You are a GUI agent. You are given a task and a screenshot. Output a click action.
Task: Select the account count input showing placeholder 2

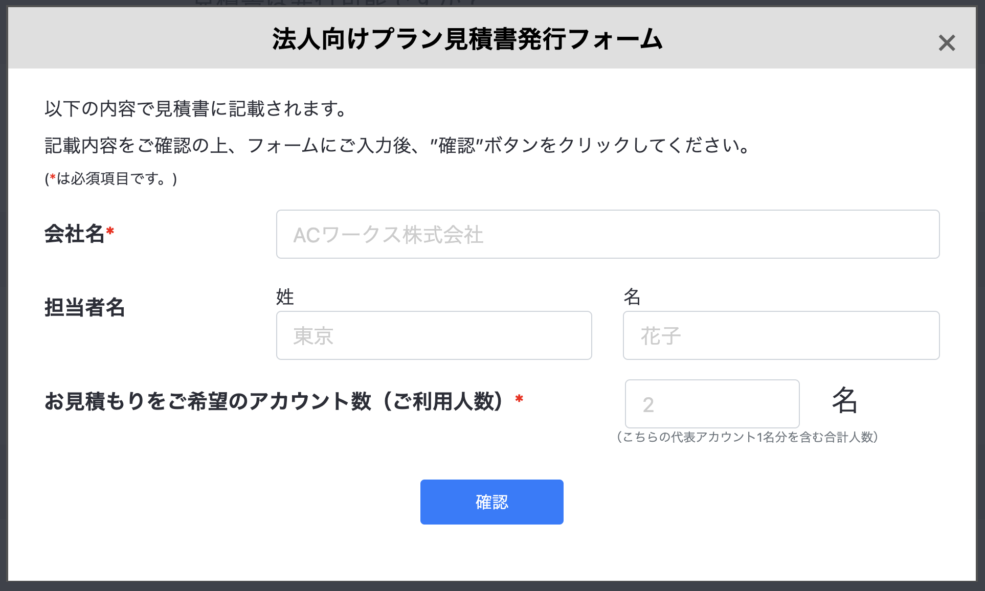tap(712, 404)
